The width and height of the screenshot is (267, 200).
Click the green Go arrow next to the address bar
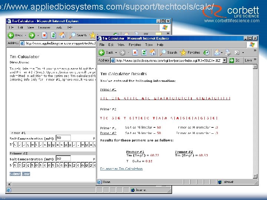(x=231, y=60)
